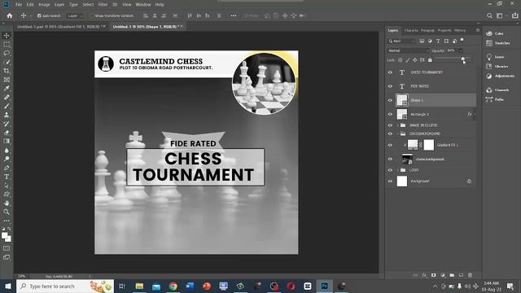Viewport: 521px width, 293px height.
Task: Hide the IMAGE IN ELLIPSE group
Action: click(x=390, y=125)
